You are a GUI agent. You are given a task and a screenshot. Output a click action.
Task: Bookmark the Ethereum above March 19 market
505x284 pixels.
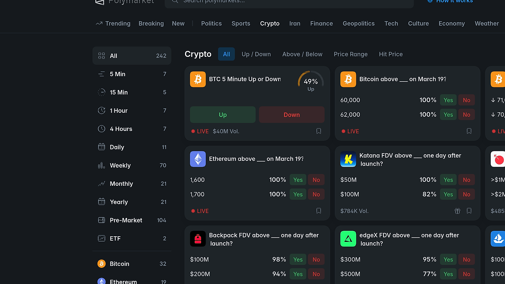pos(319,211)
